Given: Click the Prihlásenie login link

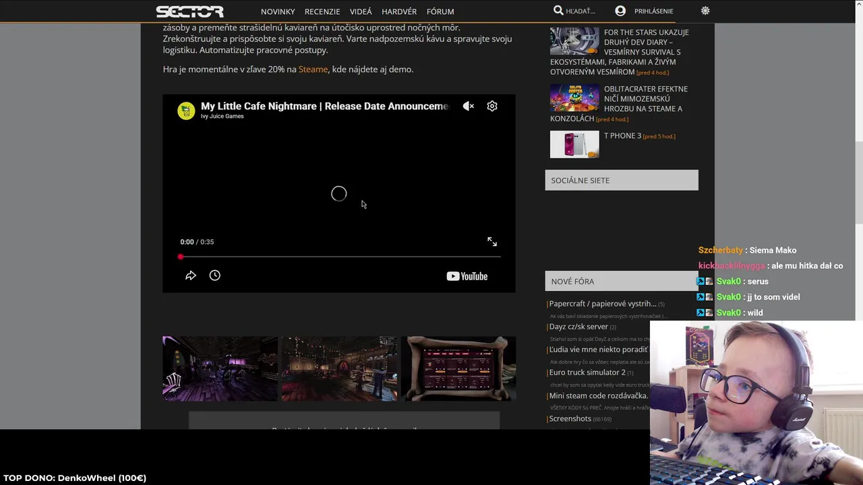Looking at the screenshot, I should coord(653,11).
